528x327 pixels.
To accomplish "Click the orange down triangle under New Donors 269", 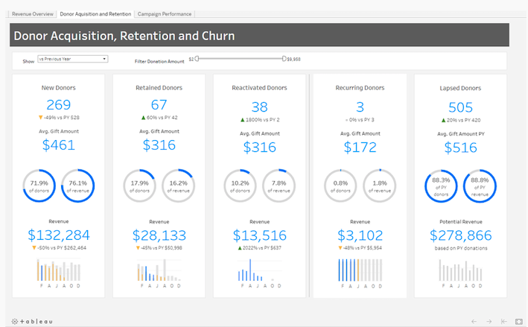I will tap(40, 118).
